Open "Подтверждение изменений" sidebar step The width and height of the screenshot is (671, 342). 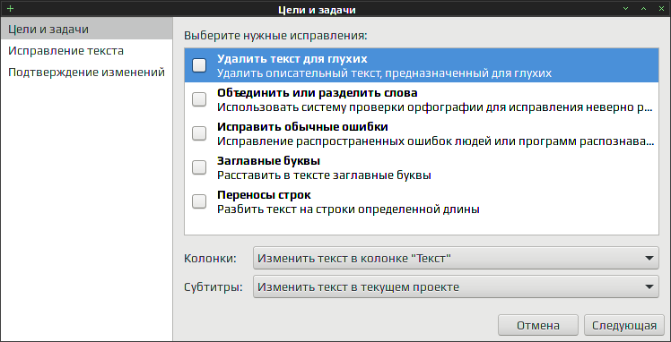(x=86, y=73)
